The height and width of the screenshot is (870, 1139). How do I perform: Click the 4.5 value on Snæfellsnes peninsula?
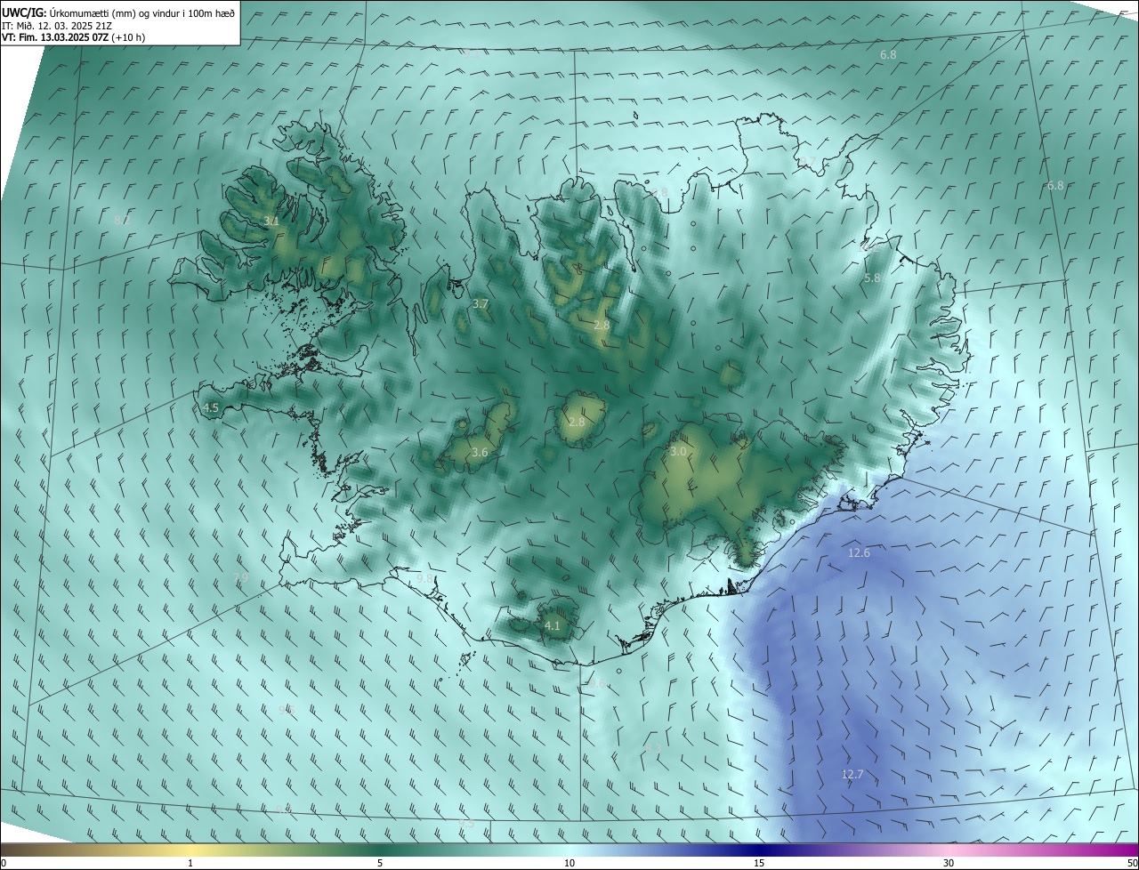(211, 407)
